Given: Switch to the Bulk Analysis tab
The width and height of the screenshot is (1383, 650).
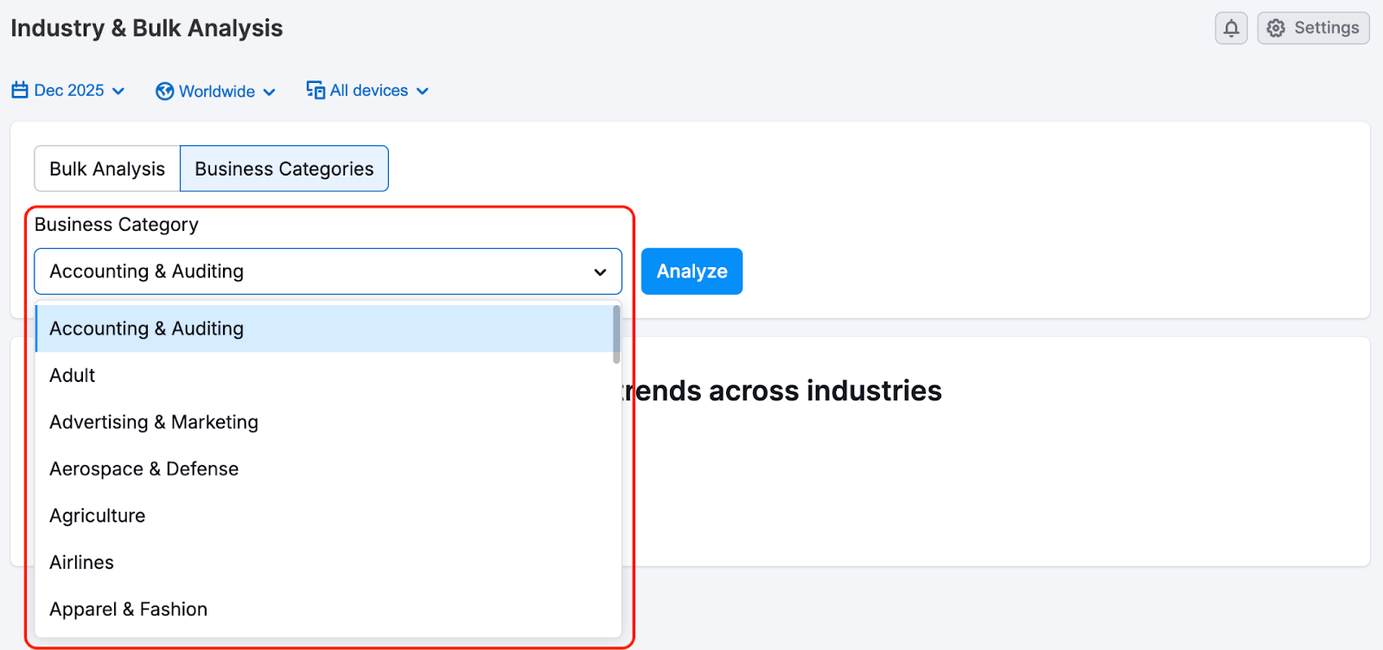Looking at the screenshot, I should click(x=107, y=169).
